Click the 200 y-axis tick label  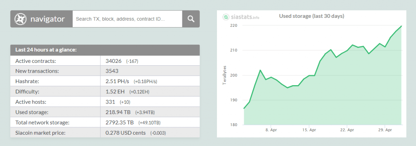click(234, 75)
